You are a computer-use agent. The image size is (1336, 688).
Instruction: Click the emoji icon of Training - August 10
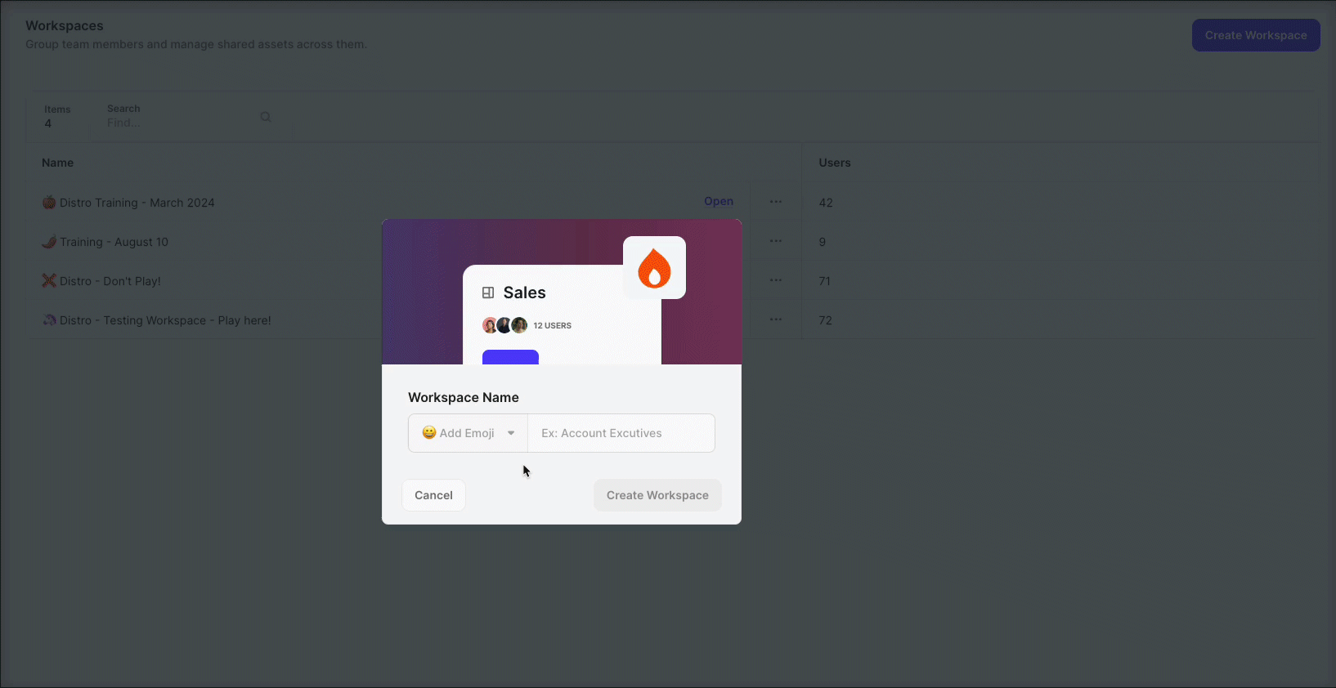(x=49, y=241)
